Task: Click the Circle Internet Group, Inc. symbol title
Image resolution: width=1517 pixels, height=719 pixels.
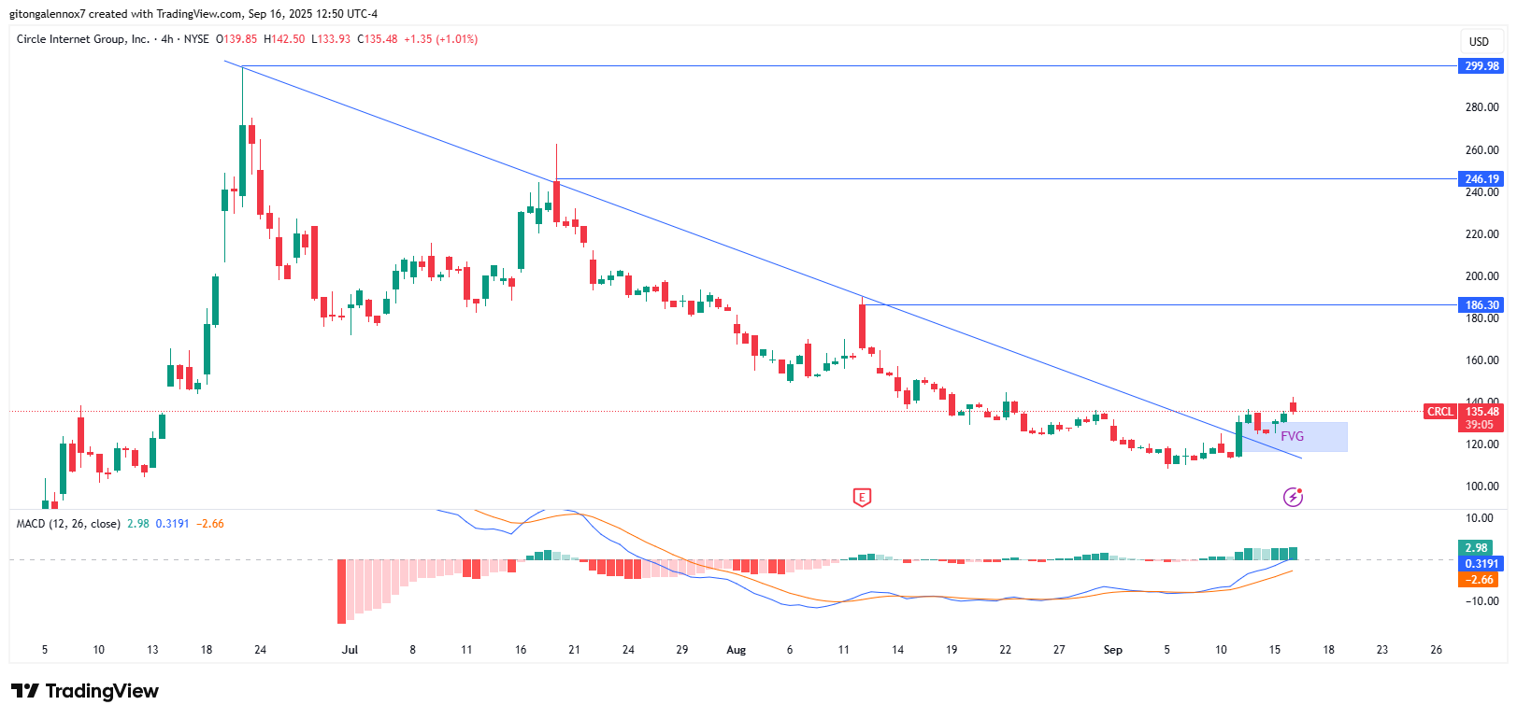Action: pyautogui.click(x=83, y=39)
